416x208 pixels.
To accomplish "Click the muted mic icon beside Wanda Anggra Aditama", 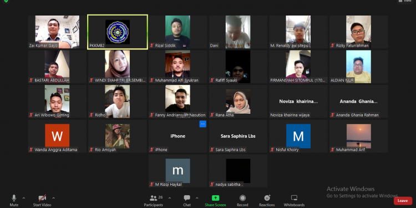I will (x=31, y=150).
